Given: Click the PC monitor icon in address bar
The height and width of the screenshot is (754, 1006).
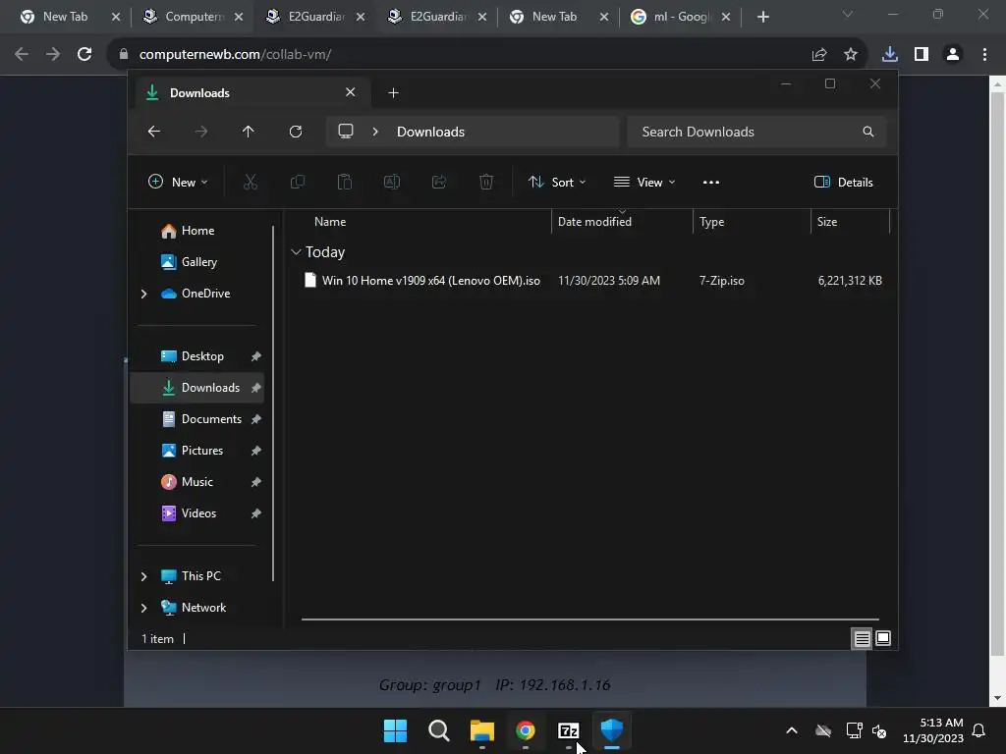Looking at the screenshot, I should tap(346, 132).
